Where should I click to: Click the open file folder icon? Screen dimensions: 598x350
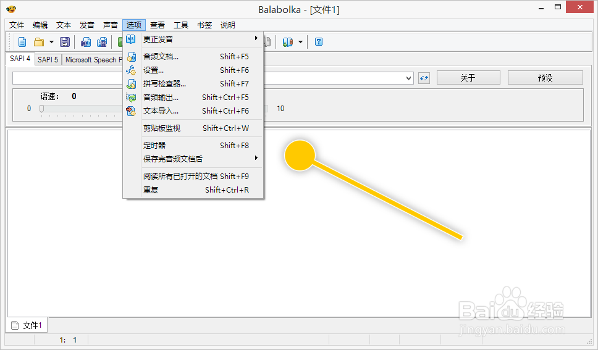tap(39, 42)
